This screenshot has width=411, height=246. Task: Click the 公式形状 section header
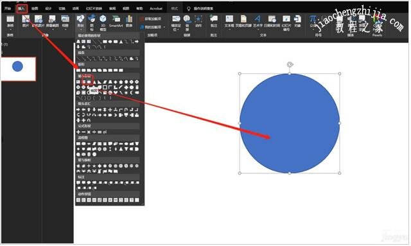coord(108,126)
